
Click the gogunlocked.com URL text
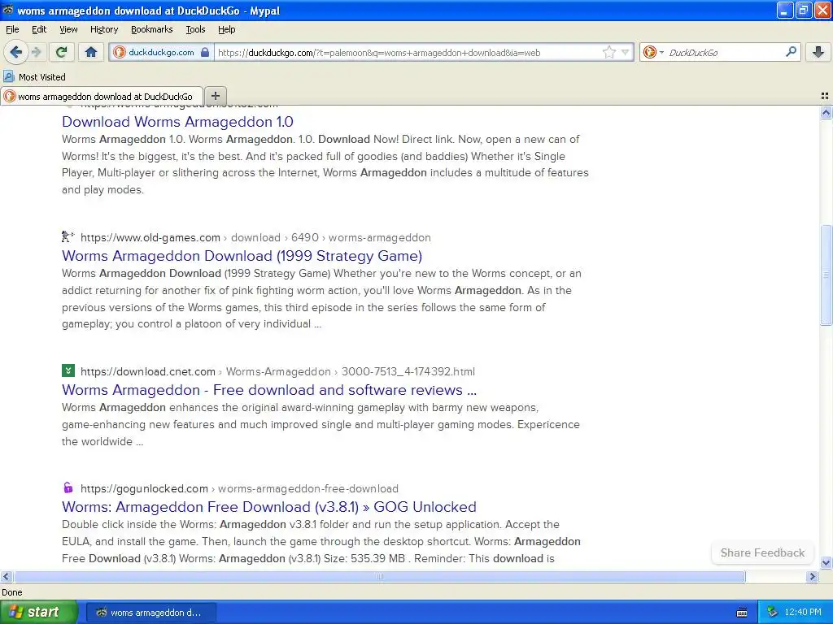pos(144,488)
